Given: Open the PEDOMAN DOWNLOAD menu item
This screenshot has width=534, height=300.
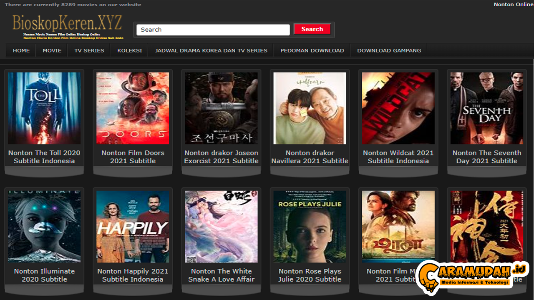Looking at the screenshot, I should click(312, 50).
